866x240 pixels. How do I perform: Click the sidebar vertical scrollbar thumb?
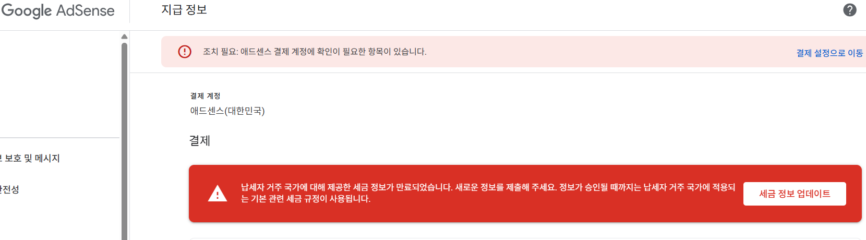click(124, 141)
